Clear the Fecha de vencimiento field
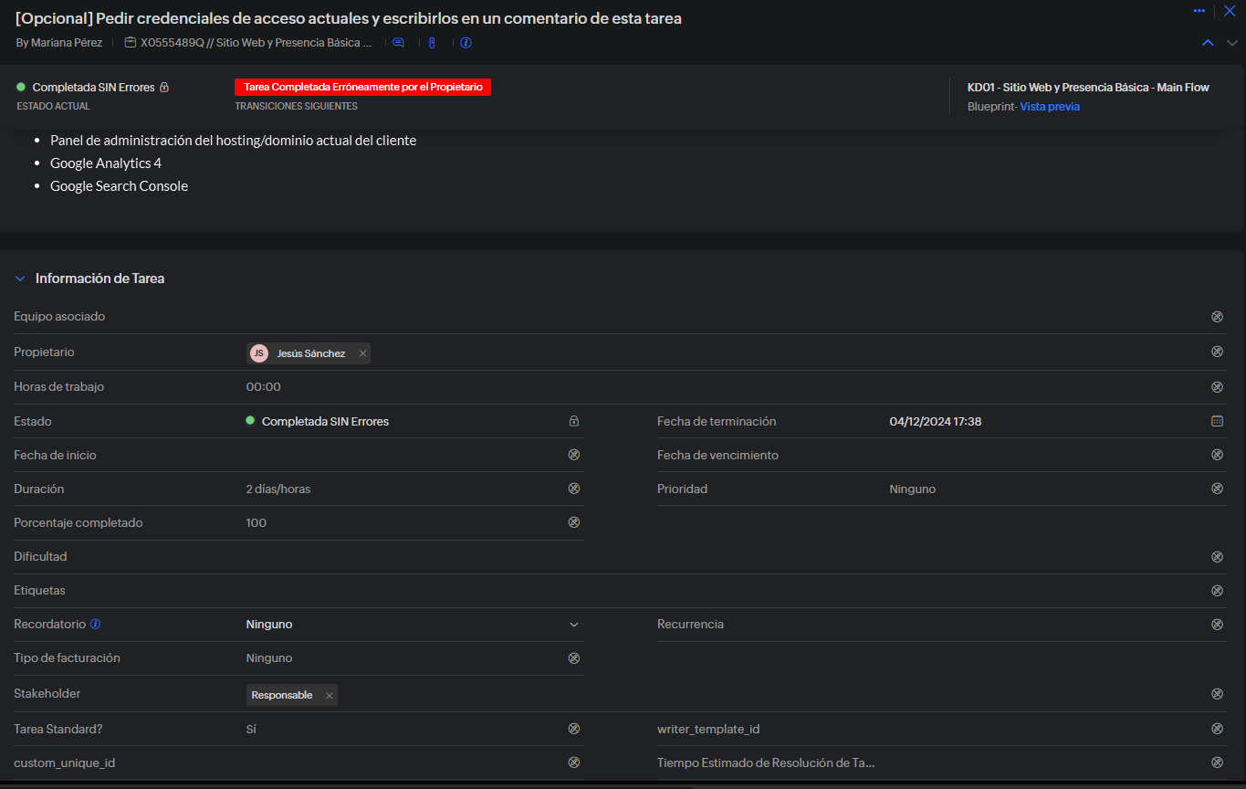Screen dimensions: 1246x789 coord(1217,455)
